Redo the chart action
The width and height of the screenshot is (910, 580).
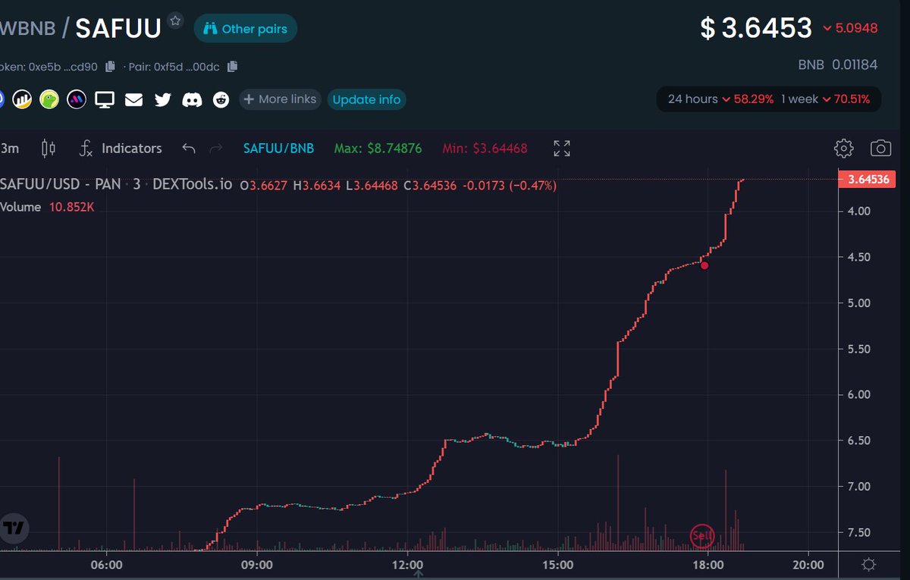point(215,148)
